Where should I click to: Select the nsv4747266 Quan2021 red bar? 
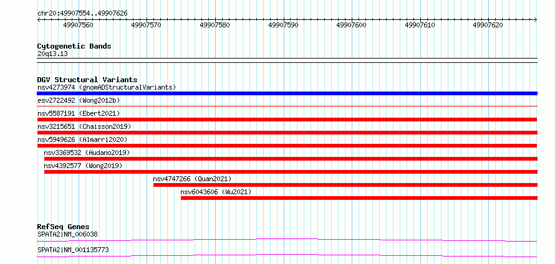tap(345, 185)
